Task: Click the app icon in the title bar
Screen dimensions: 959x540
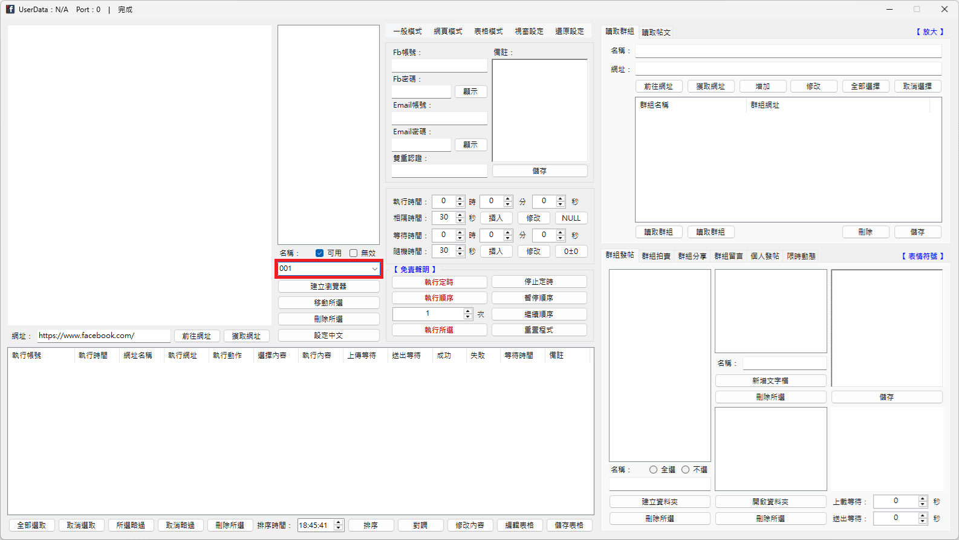Action: (10, 9)
